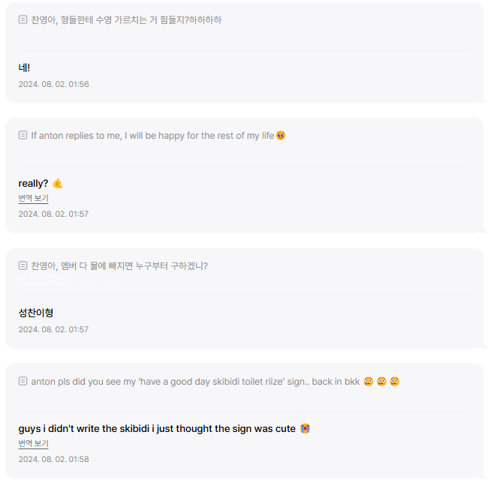The height and width of the screenshot is (483, 494).
Task: Click the emoji after "rest of my life"
Action: [x=281, y=136]
